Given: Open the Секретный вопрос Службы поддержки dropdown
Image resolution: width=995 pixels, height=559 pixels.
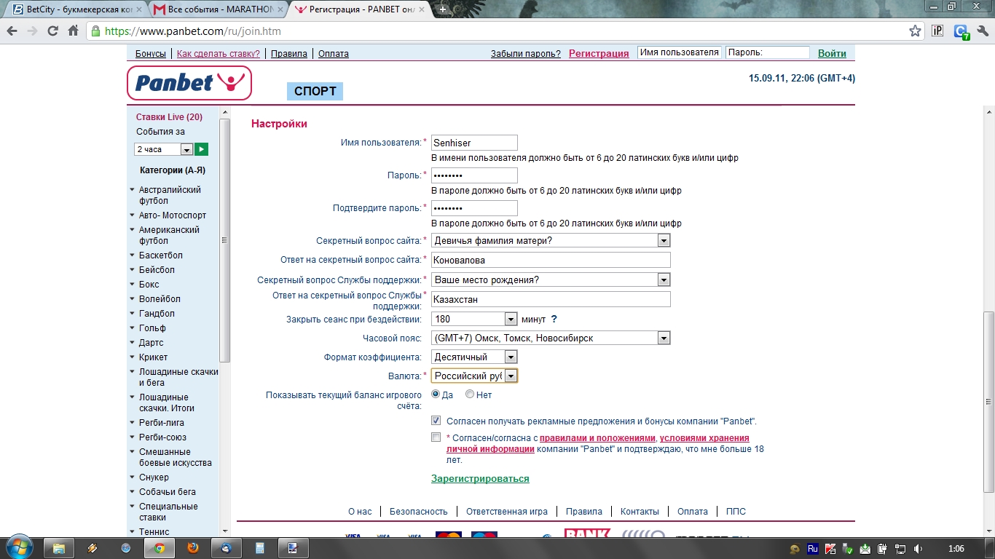Looking at the screenshot, I should [x=551, y=279].
